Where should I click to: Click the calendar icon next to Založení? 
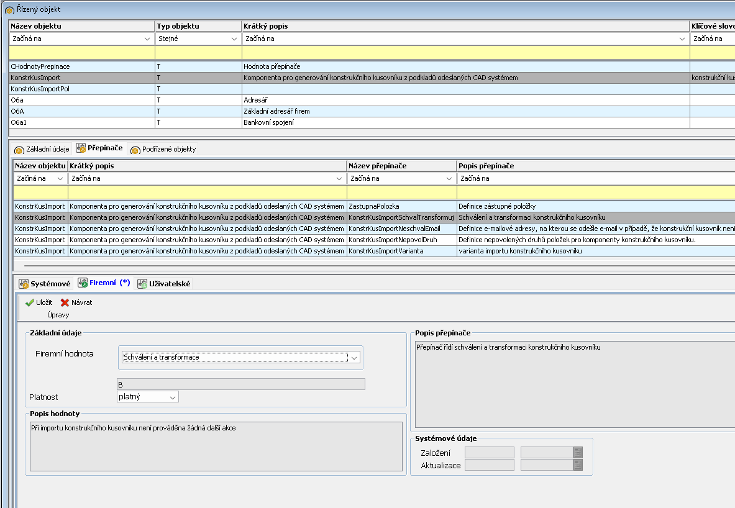coord(578,453)
